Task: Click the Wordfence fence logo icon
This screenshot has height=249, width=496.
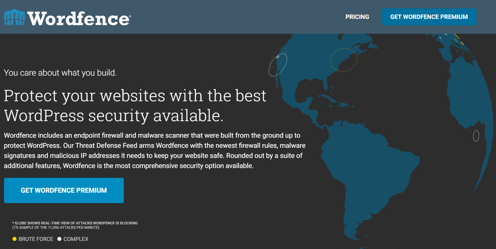Action: coord(15,18)
